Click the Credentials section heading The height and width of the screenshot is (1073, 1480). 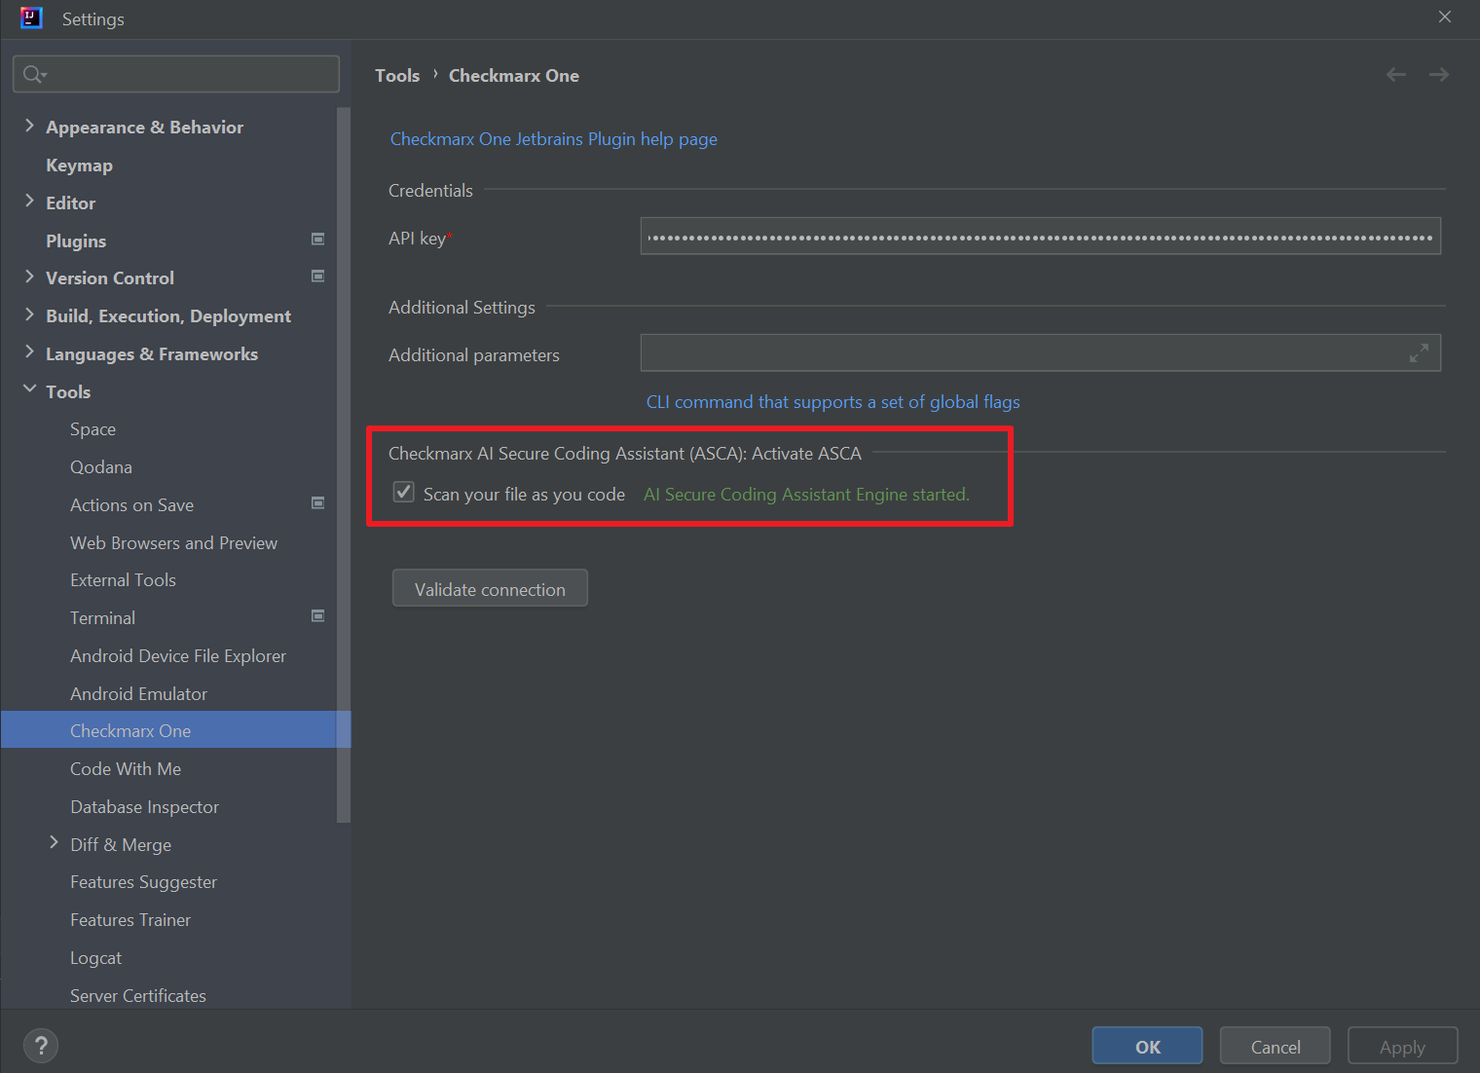430,191
